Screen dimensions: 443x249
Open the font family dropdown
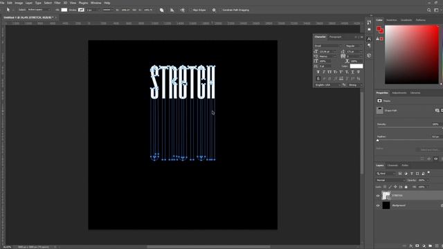[328, 46]
